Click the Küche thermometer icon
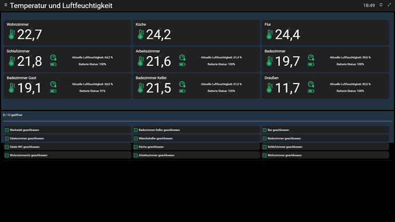395x222 pixels. pos(141,34)
